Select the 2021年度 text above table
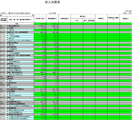 click(52, 13)
